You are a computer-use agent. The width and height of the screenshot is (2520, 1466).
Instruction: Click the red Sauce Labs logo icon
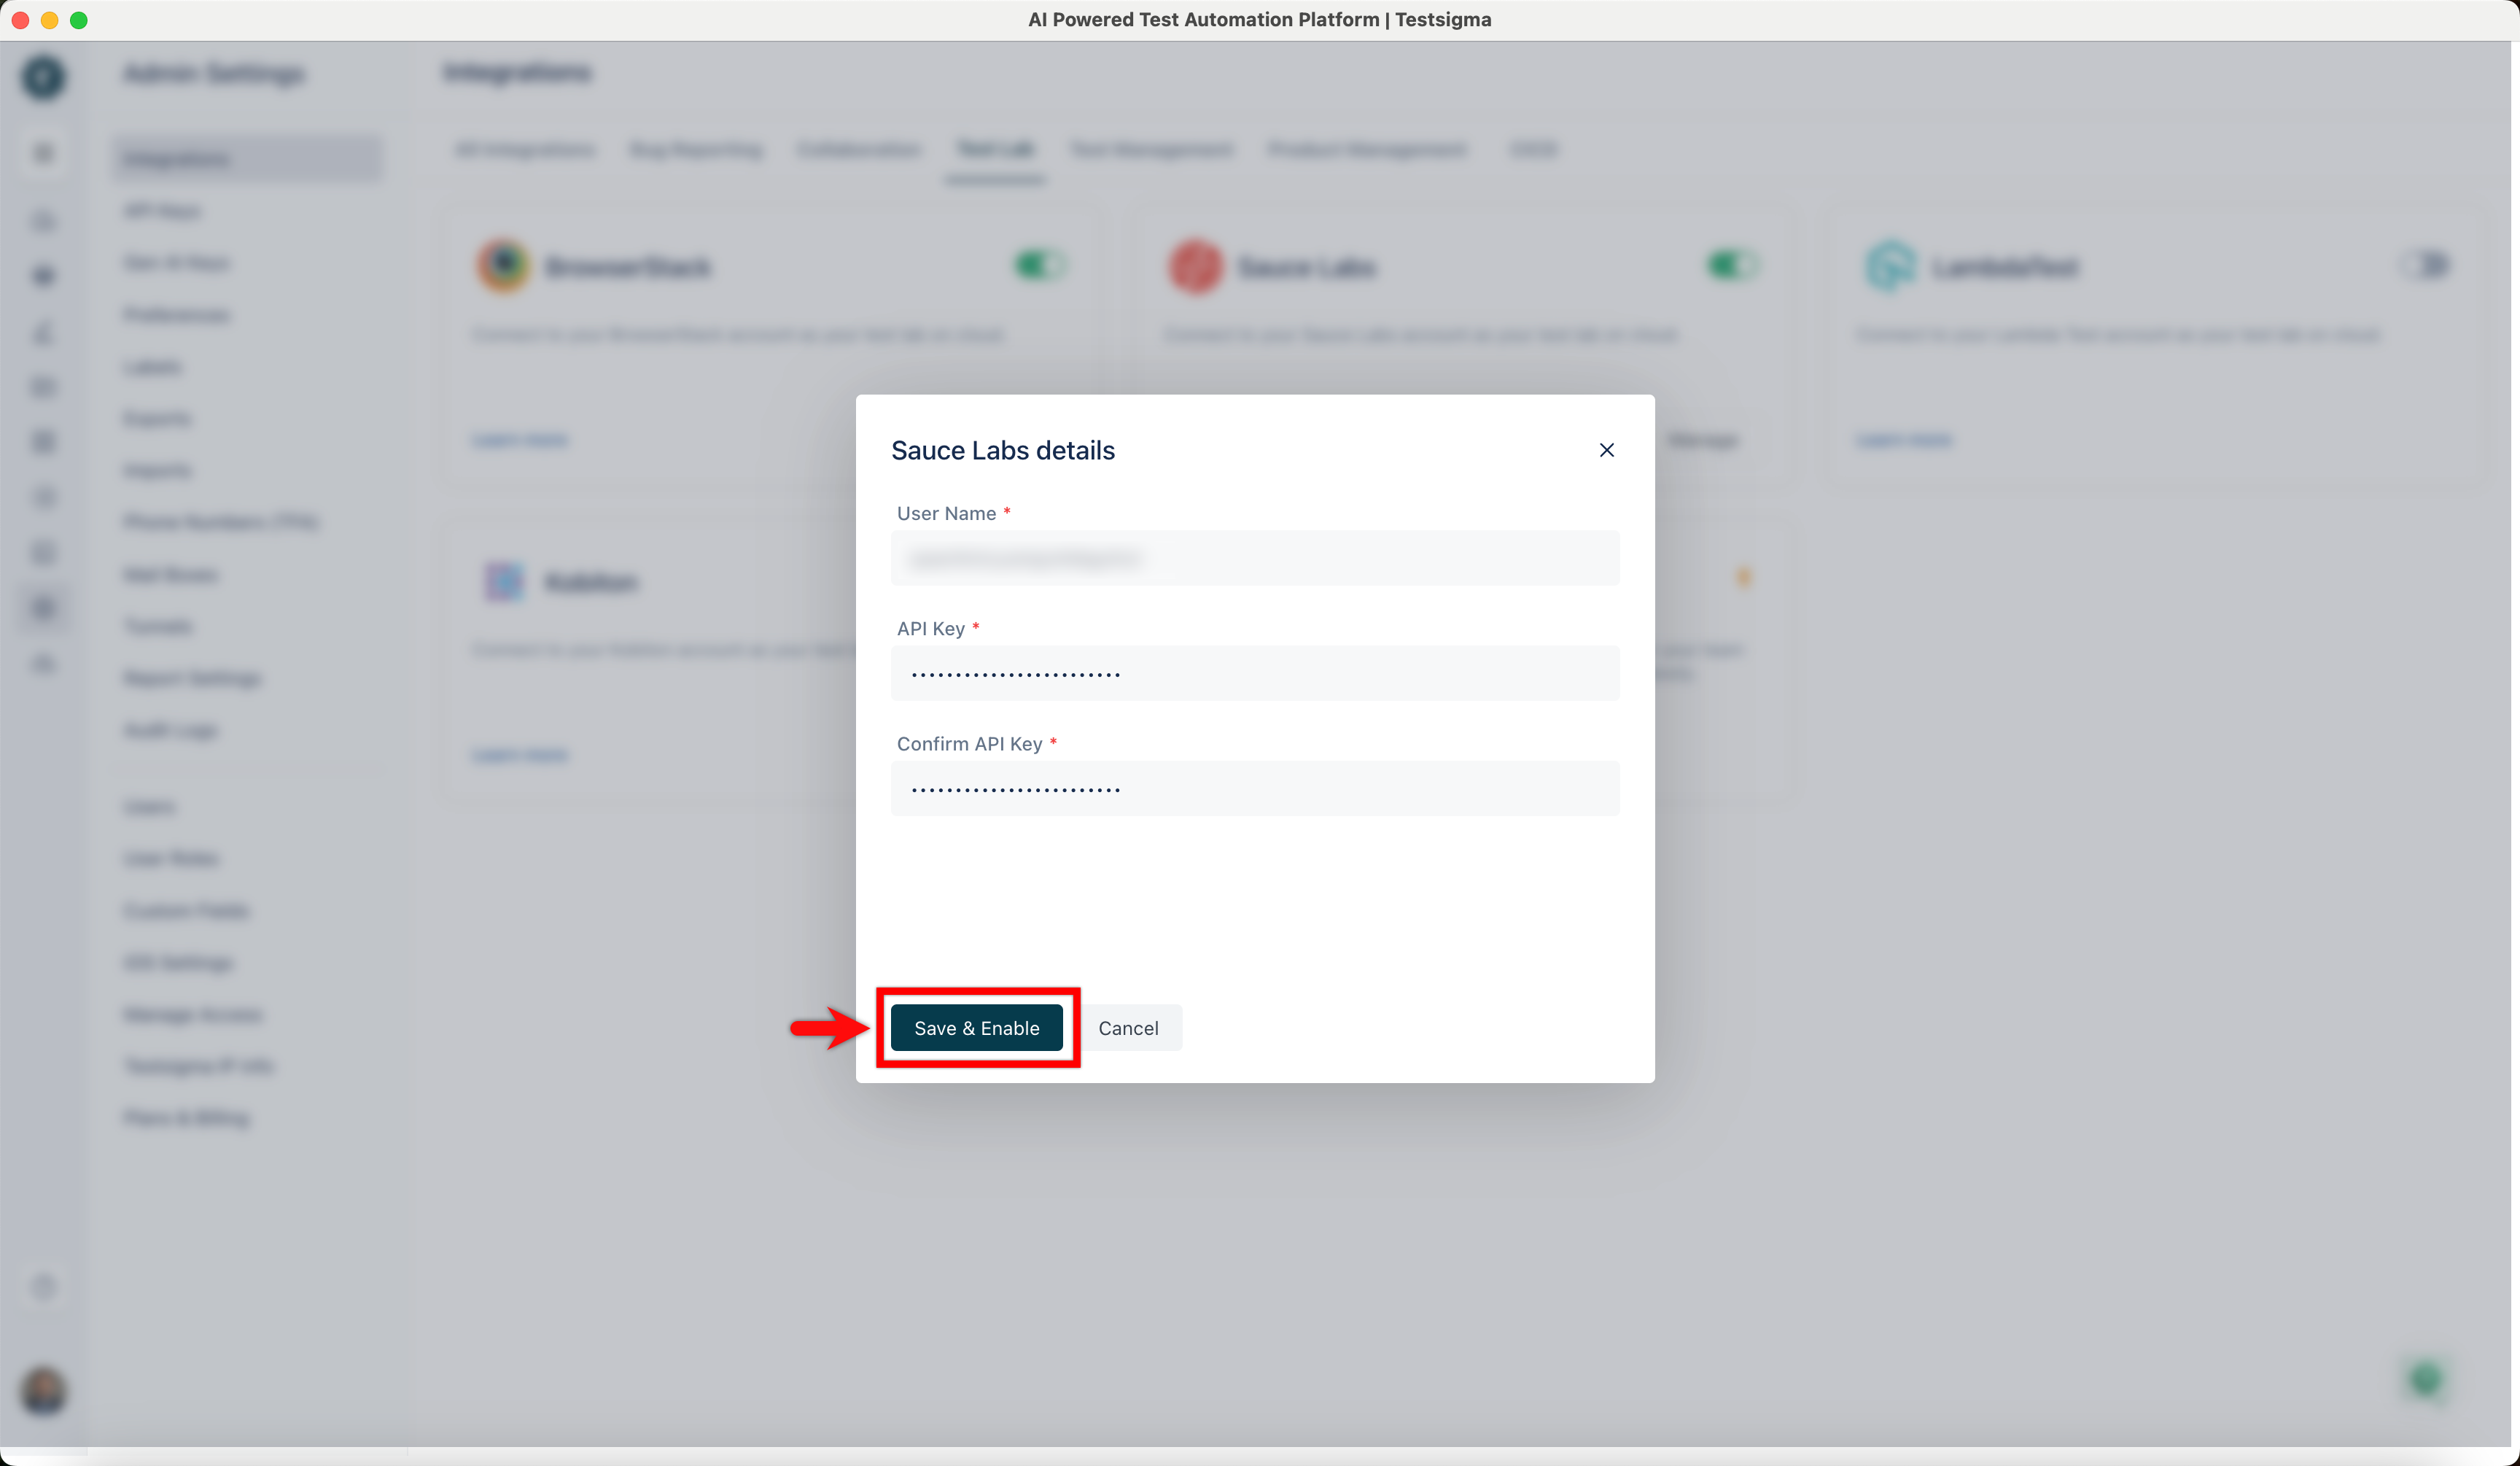[1196, 266]
